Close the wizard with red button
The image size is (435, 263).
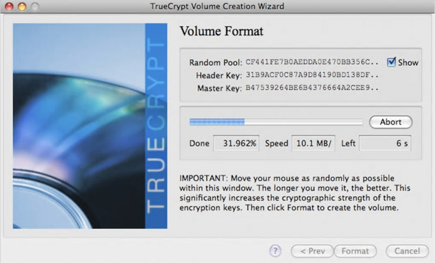9,6
